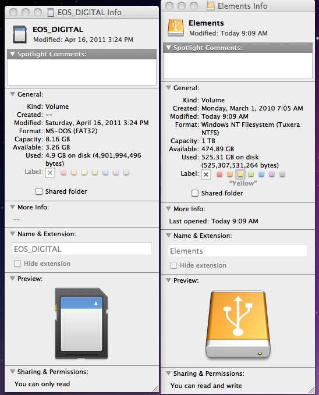Minimize the Elements Info window
Viewport: 319px width, 395px height.
pyautogui.click(x=182, y=6)
